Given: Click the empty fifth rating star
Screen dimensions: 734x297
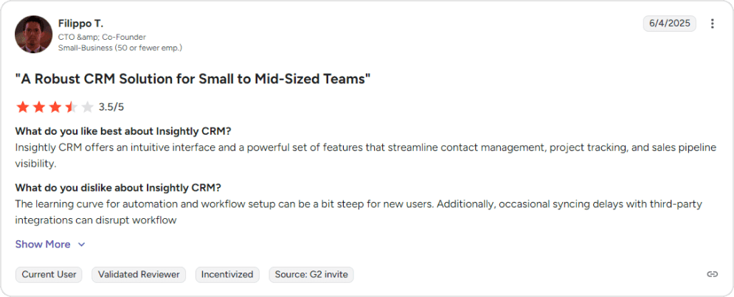Looking at the screenshot, I should pos(87,107).
